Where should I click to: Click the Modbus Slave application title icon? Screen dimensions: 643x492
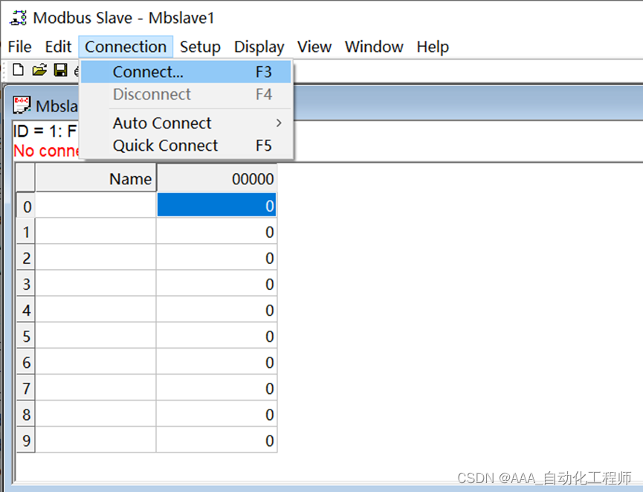click(18, 18)
